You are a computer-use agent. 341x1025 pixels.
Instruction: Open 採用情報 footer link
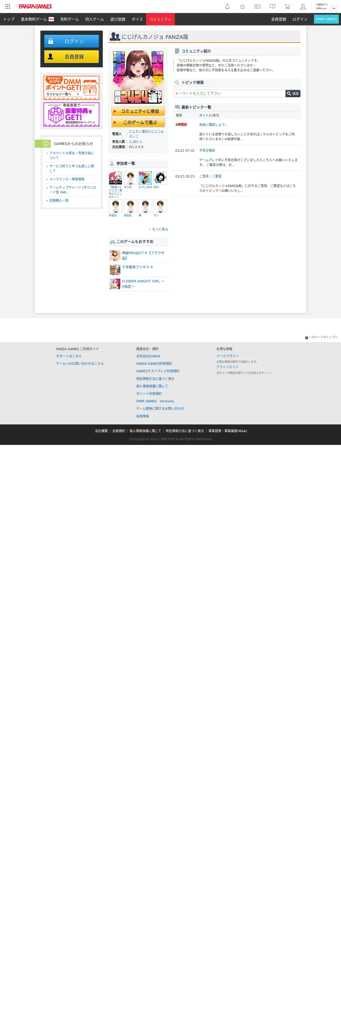pos(143,416)
